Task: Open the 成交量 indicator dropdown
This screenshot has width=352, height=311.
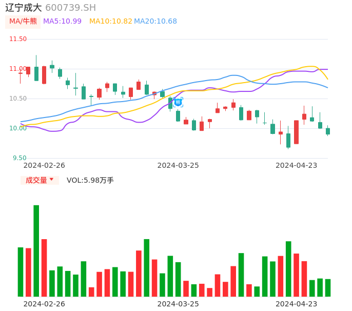Action: (40, 180)
